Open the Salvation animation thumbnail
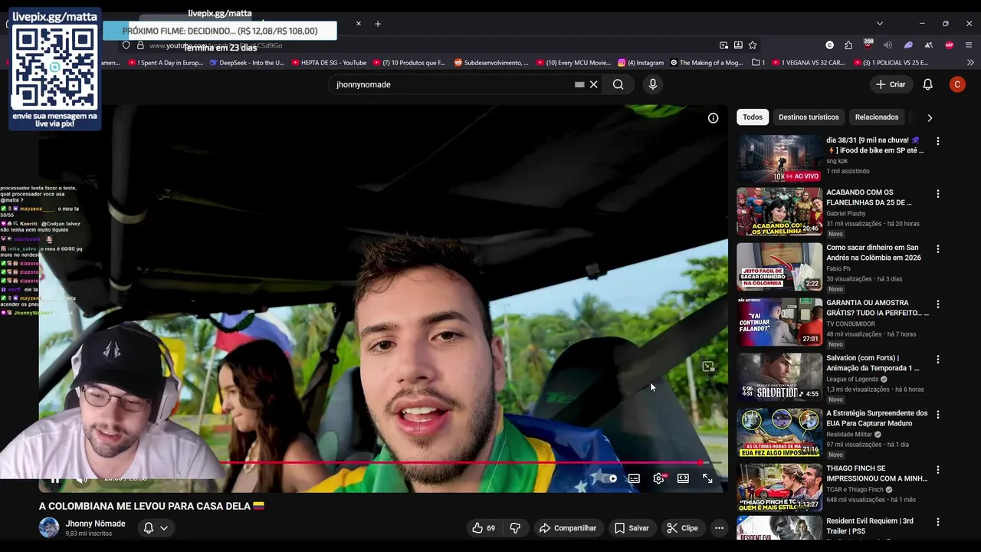The height and width of the screenshot is (552, 981). [x=779, y=376]
